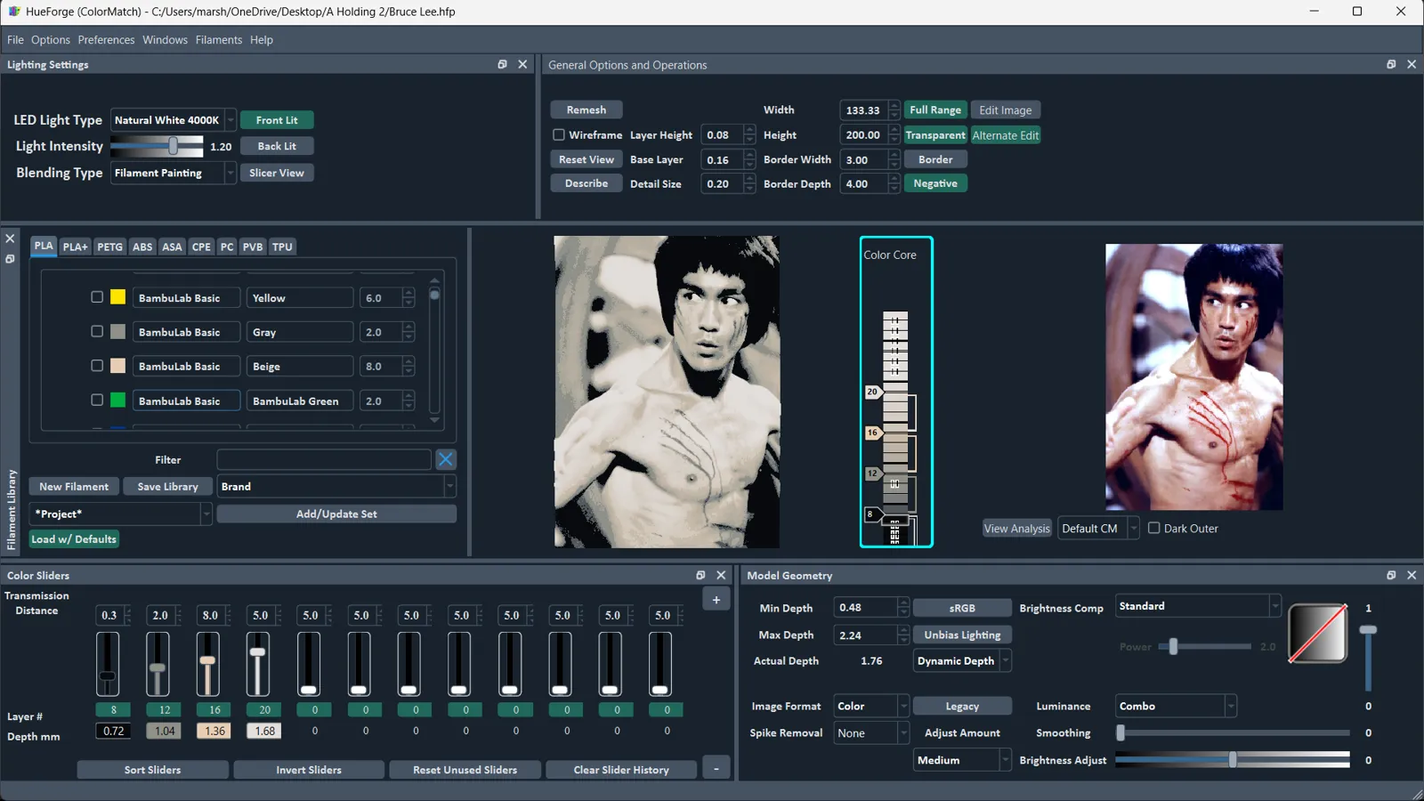Remove a color slider with minus button
The height and width of the screenshot is (801, 1424).
(x=716, y=768)
